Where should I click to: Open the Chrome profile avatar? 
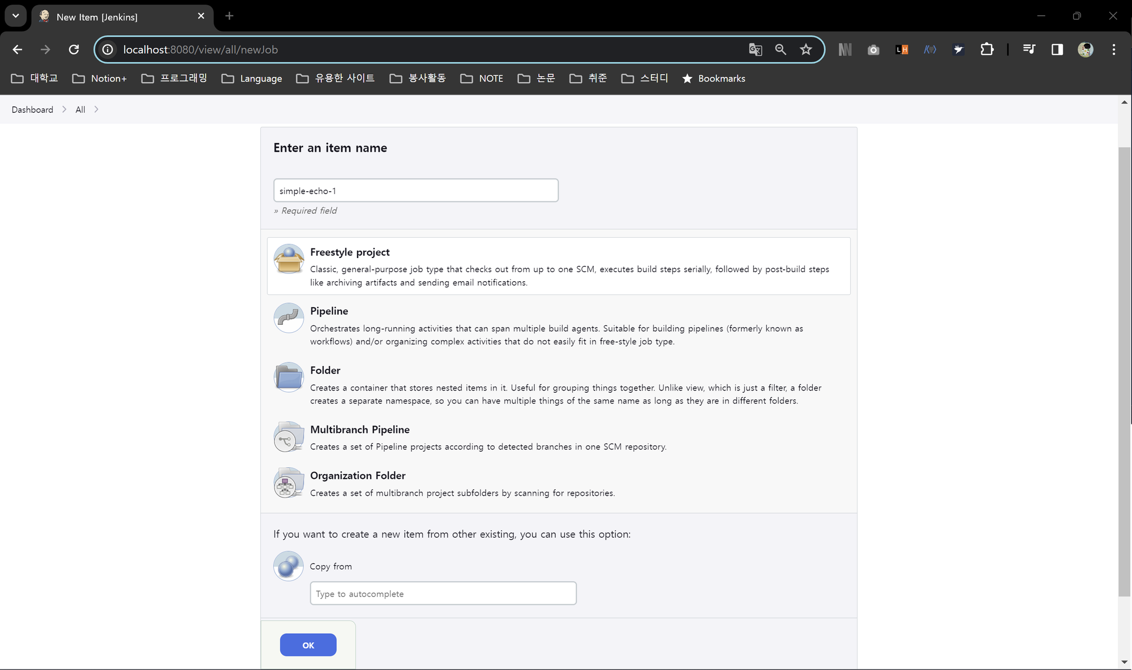(1086, 50)
